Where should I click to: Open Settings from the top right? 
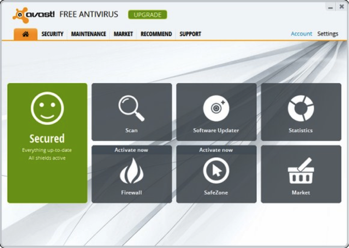[x=327, y=34]
